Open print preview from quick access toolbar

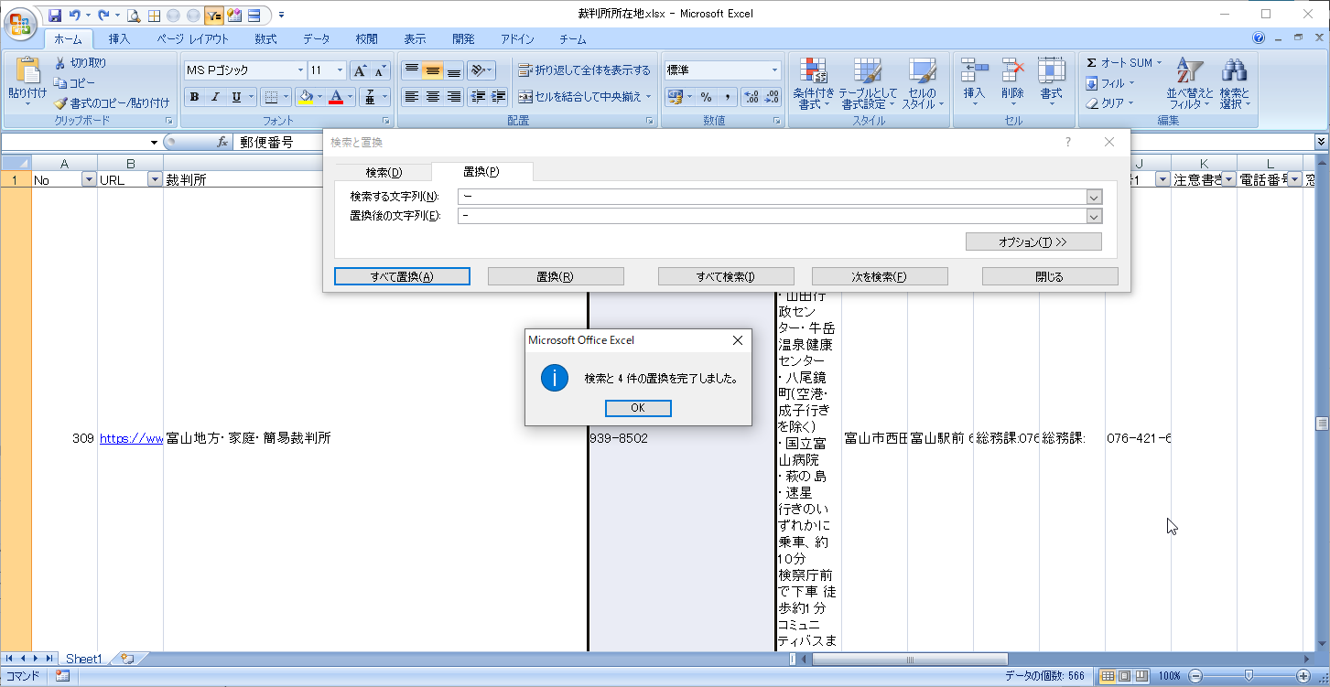(x=135, y=16)
